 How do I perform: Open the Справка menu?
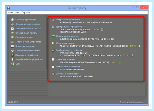pos(25,13)
